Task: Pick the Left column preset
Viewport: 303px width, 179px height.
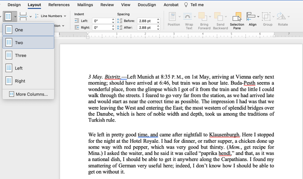Action: (28, 68)
